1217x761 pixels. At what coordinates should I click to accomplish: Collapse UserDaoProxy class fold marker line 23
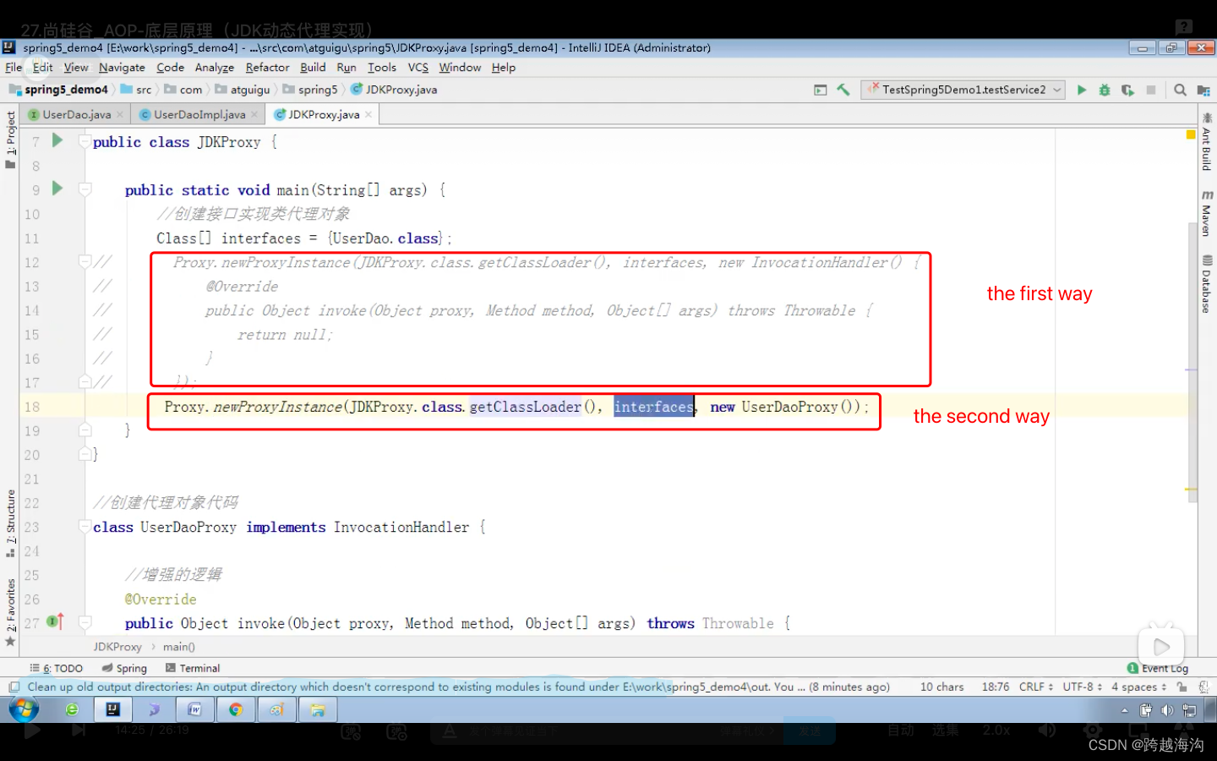pyautogui.click(x=85, y=527)
